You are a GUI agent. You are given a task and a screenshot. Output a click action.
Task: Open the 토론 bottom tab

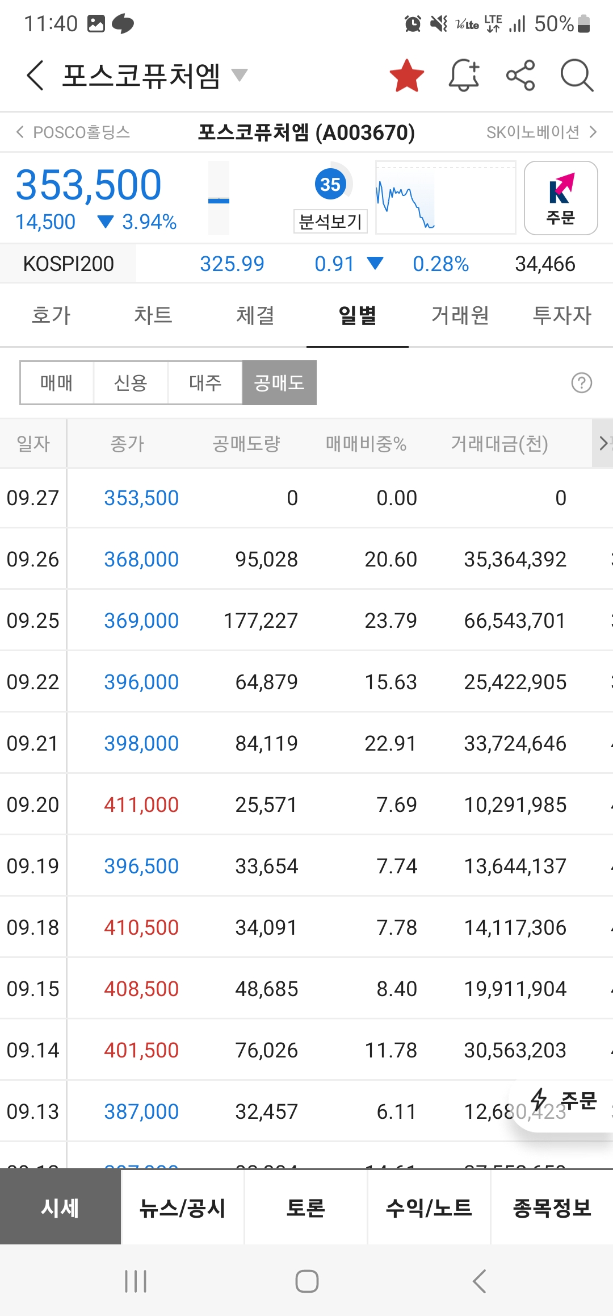(x=306, y=1207)
